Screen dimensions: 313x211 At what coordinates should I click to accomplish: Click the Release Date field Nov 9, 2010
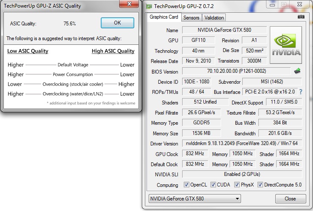(x=198, y=61)
